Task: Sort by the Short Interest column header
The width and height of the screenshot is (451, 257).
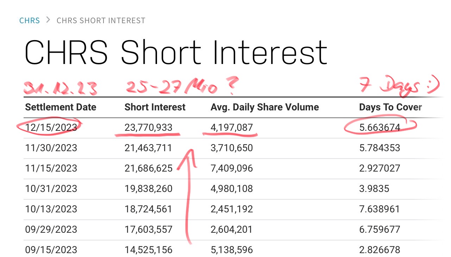Action: (x=155, y=107)
